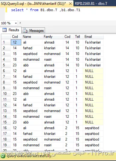Click the Name cell 'mohammad' in row 9
The width and height of the screenshot is (116, 161).
coord(32,88)
